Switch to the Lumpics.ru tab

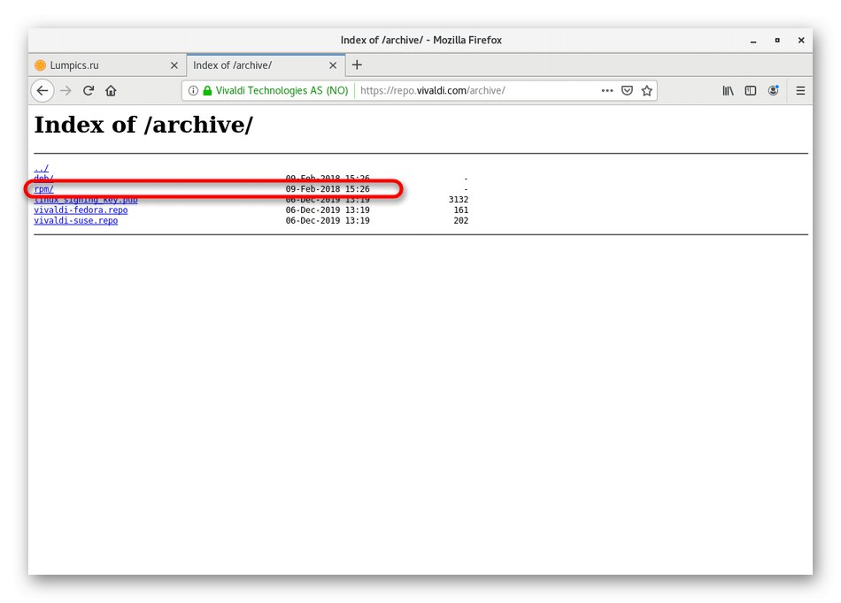click(x=107, y=65)
